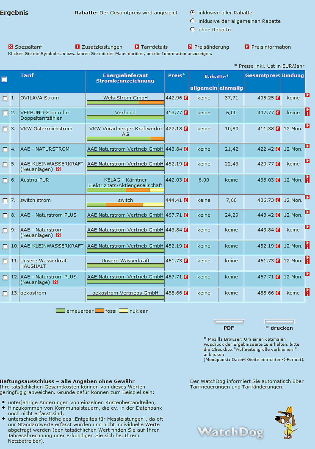Click Spezialtarif icon next to AAE-KLEINWASSERKRAFT (Neuanlagen)
Screen dimensions: 315x449
59,169
